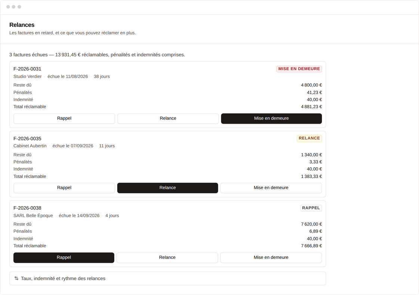Choose Mise en demeure for F-2026-0035
This screenshot has width=419, height=295.
point(271,188)
